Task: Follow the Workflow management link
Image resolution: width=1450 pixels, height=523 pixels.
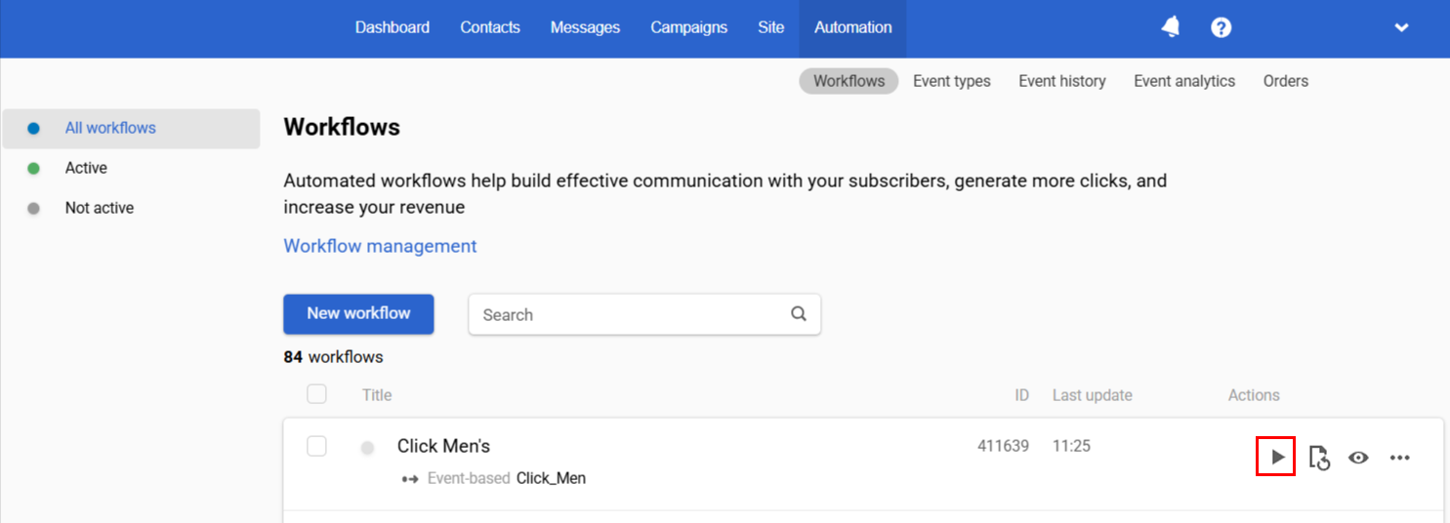Action: click(380, 246)
